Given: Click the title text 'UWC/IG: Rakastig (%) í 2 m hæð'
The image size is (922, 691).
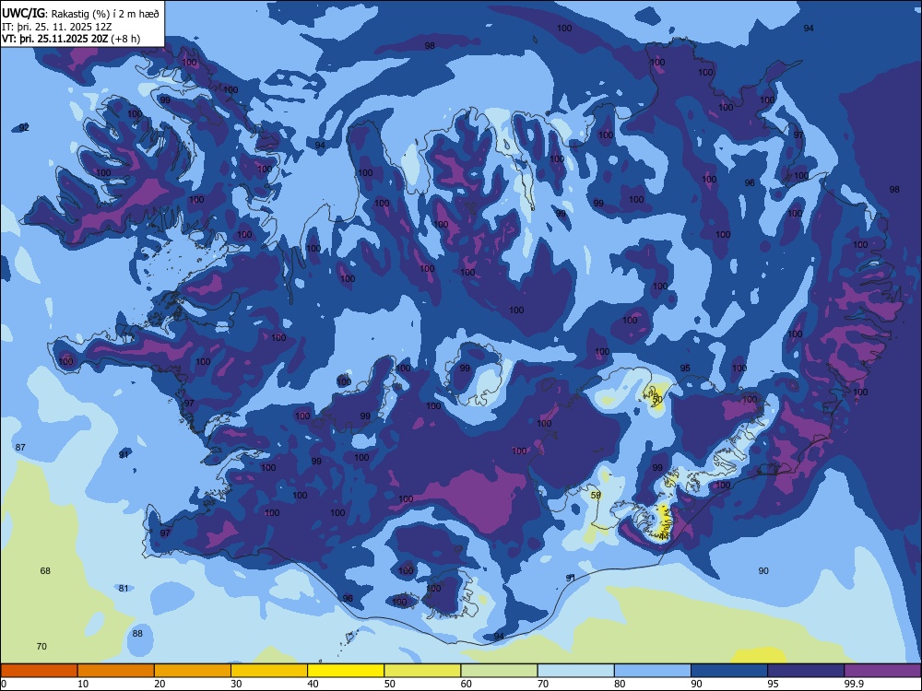Looking at the screenshot, I should (x=80, y=14).
